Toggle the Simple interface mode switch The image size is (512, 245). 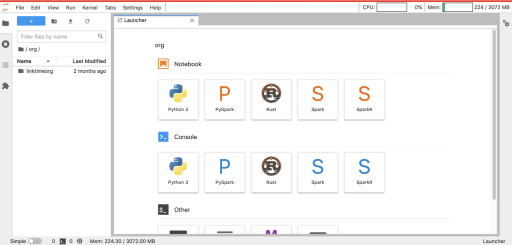[x=35, y=241]
